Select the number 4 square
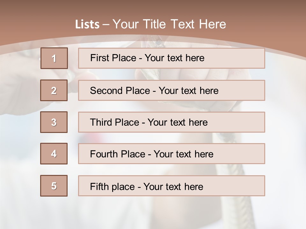306x229 pixels. click(x=54, y=154)
